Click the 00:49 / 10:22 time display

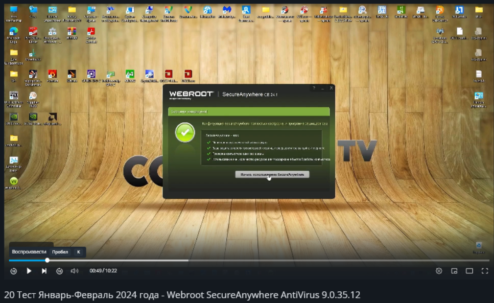tap(103, 271)
